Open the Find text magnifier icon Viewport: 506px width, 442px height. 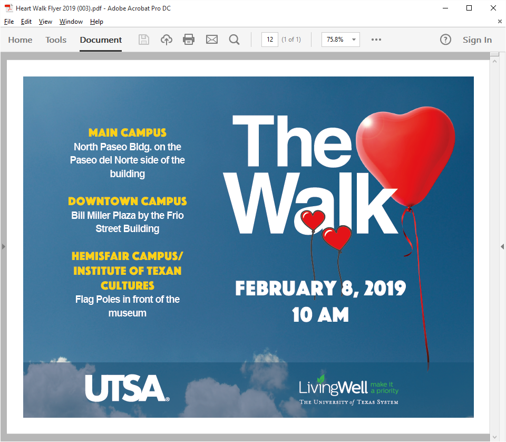click(x=235, y=40)
